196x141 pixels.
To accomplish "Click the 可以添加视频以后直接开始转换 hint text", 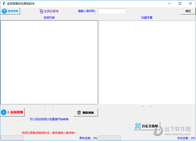I will click(x=49, y=119).
